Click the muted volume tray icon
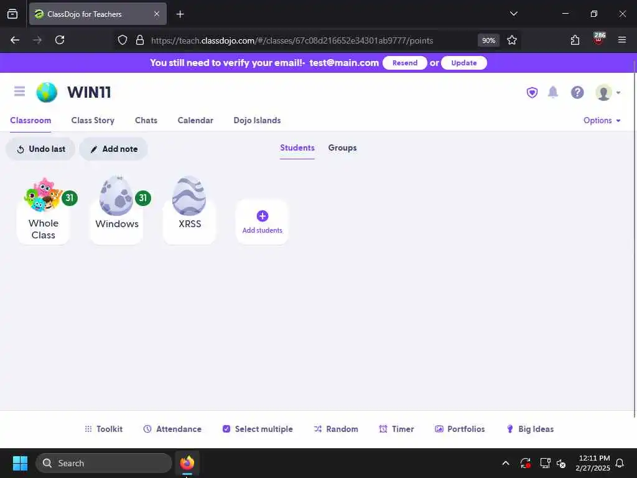Image resolution: width=637 pixels, height=478 pixels. (562, 463)
